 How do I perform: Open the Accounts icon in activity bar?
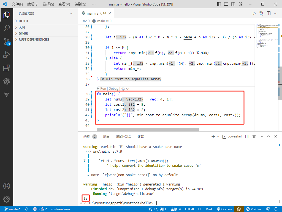pos(7,186)
